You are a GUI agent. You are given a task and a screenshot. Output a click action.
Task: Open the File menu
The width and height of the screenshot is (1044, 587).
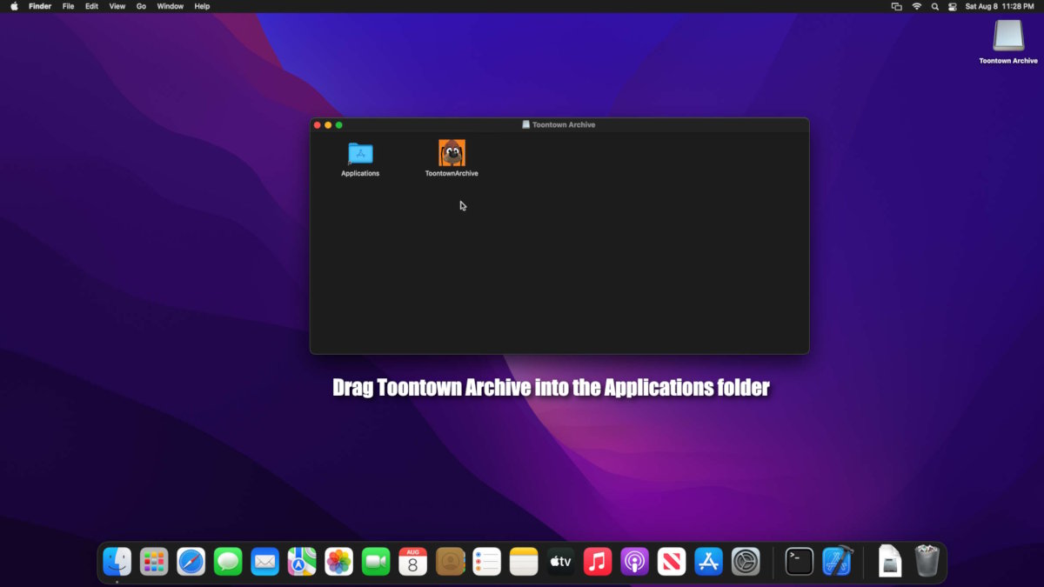pos(68,6)
